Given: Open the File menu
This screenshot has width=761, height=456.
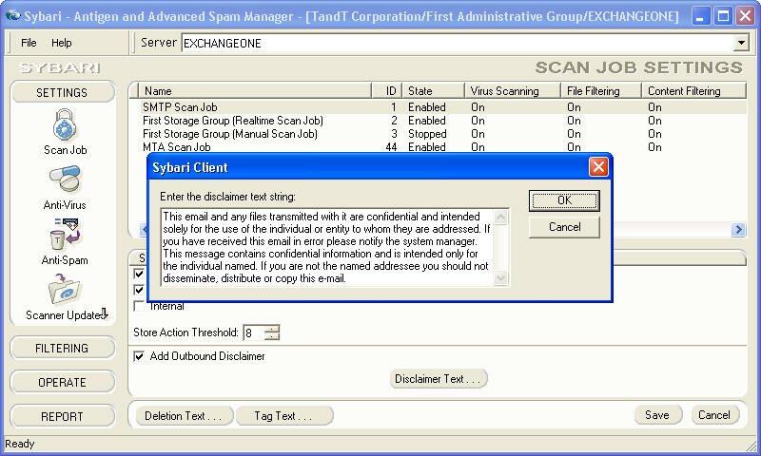Looking at the screenshot, I should [x=29, y=43].
